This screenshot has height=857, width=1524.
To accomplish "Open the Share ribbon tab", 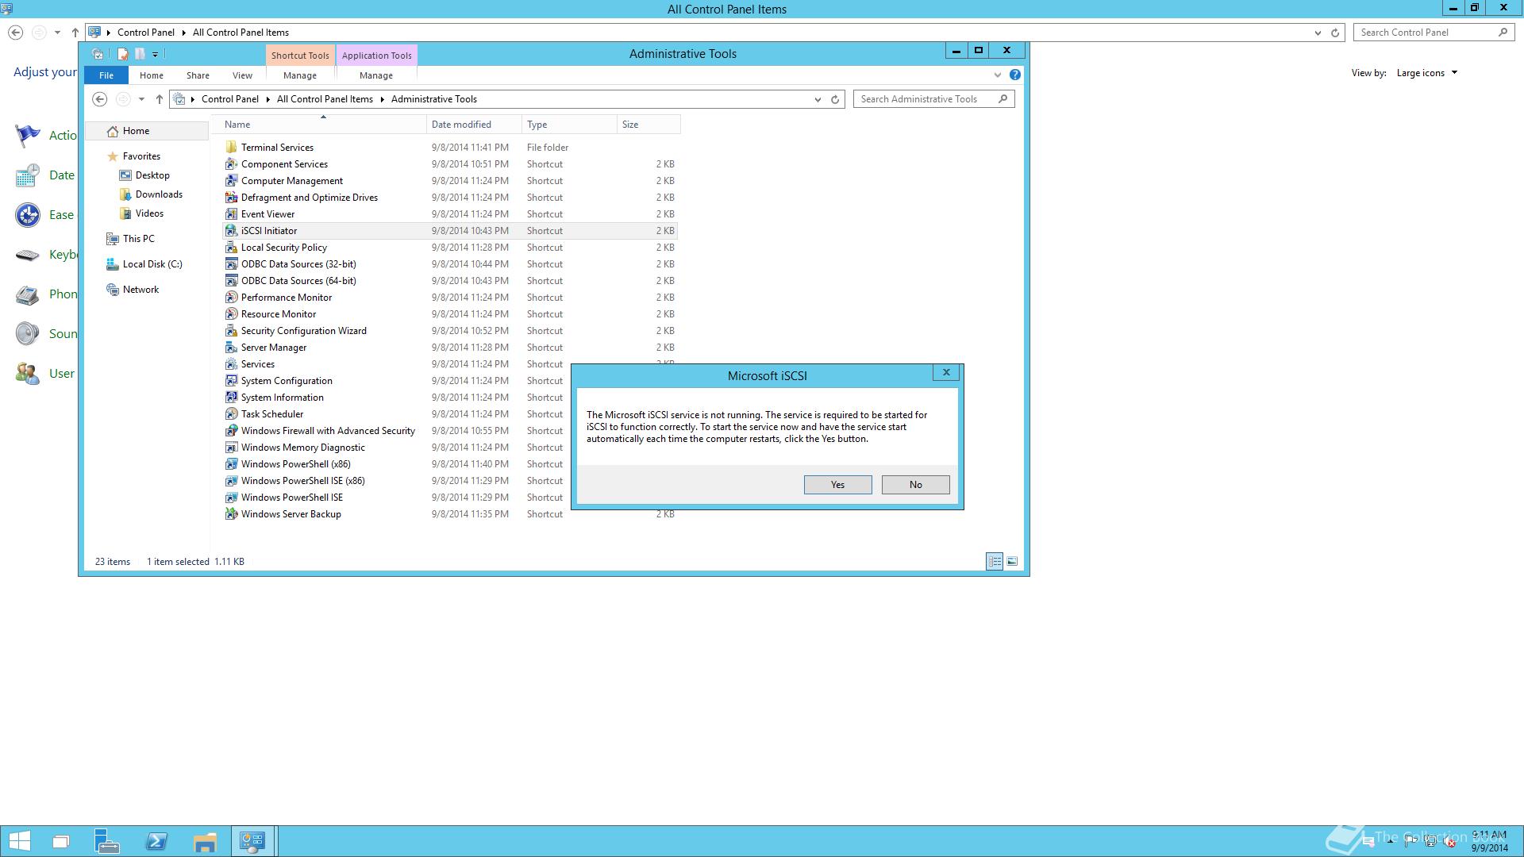I will coord(198,75).
